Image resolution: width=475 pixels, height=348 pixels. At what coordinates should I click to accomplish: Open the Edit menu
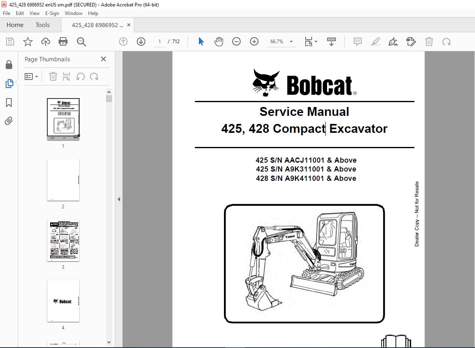20,13
